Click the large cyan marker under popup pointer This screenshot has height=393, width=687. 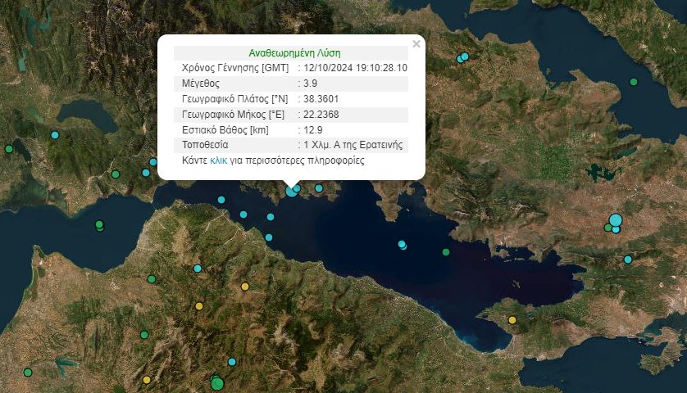[292, 190]
